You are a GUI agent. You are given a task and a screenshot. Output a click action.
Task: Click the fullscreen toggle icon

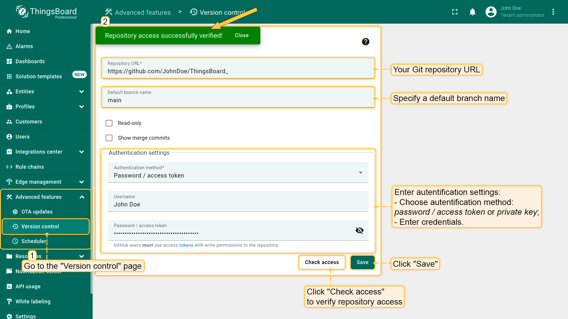(x=455, y=12)
